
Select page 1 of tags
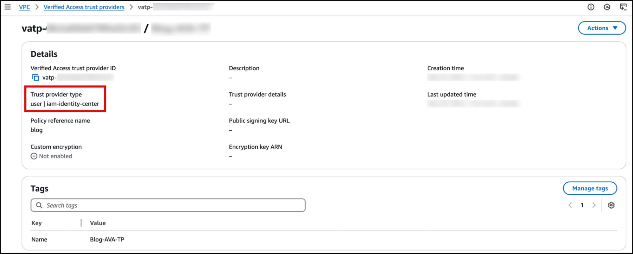[582, 205]
